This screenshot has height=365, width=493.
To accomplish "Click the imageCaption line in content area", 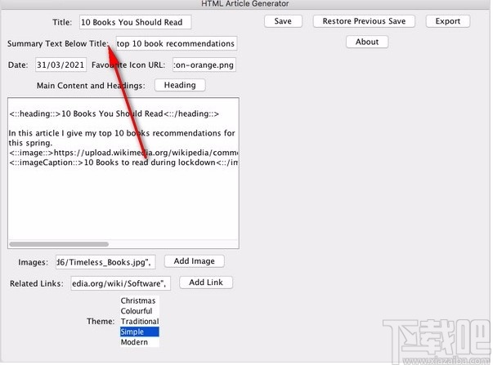I will (x=123, y=162).
